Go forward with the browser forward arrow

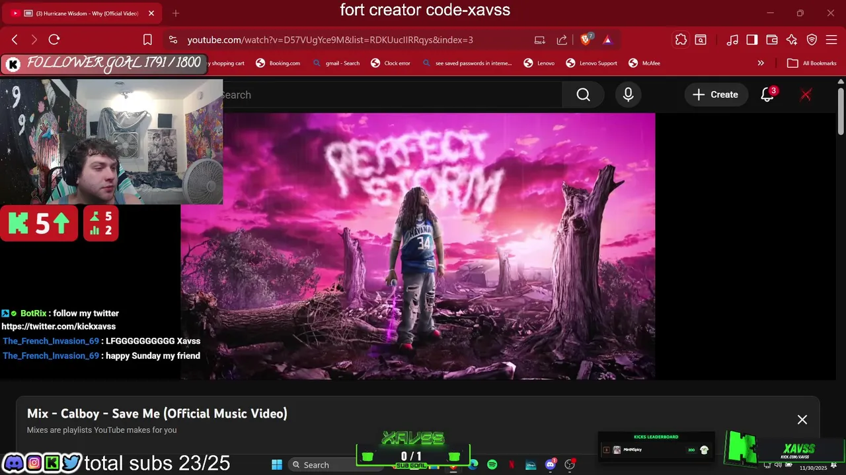pyautogui.click(x=34, y=40)
